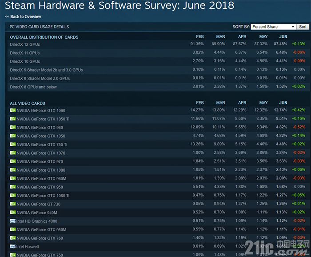Click +0.13% change for DirectX 12 GPUs
Viewport: 311px width, 257px height.
(299, 44)
